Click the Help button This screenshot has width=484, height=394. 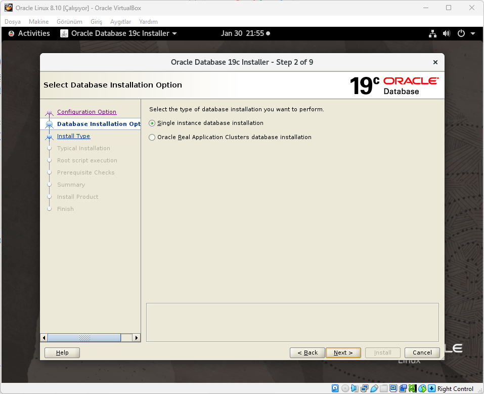click(x=62, y=353)
